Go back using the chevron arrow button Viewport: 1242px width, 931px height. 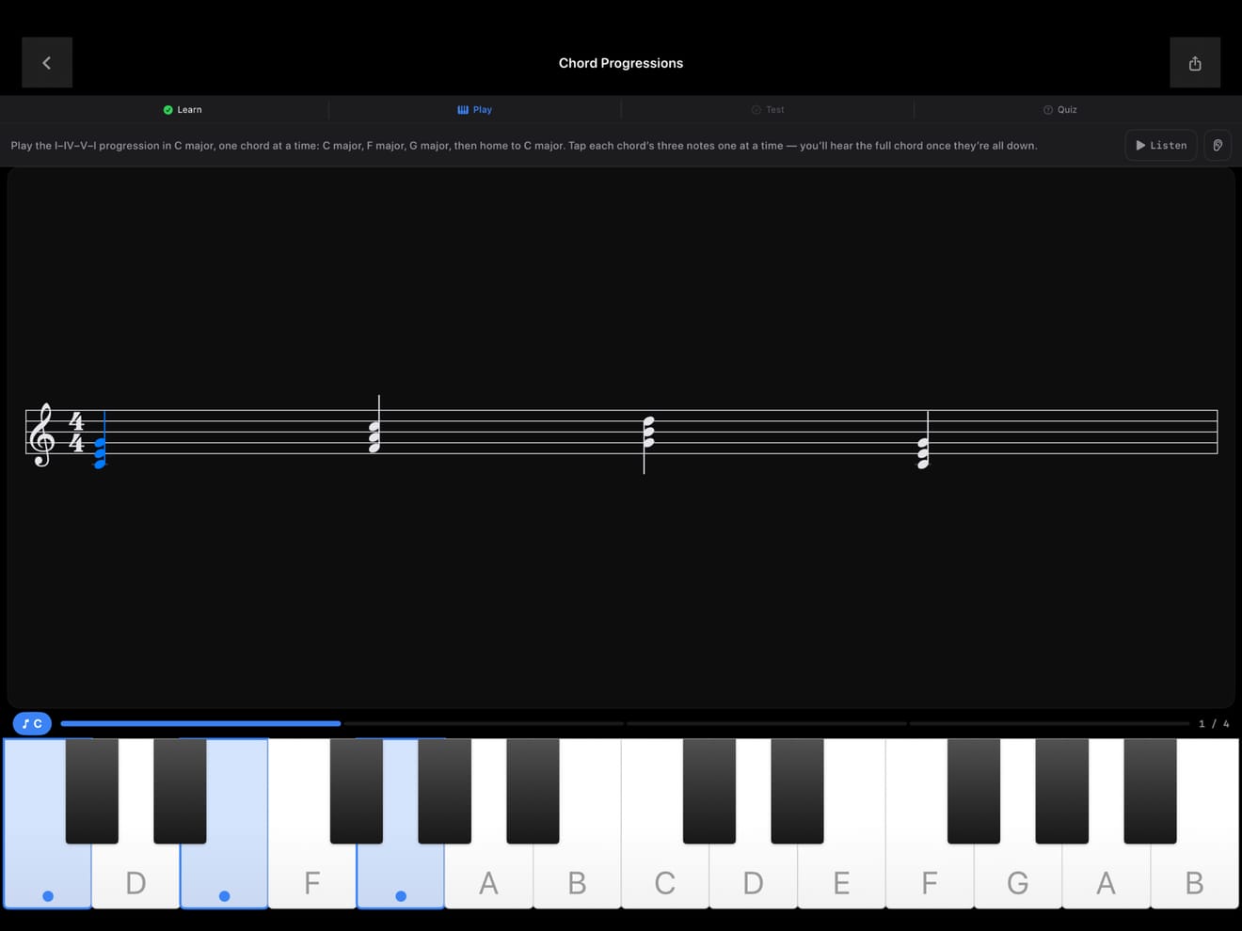47,63
